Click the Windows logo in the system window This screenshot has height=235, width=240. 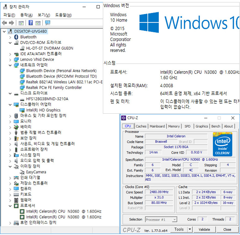click(149, 22)
